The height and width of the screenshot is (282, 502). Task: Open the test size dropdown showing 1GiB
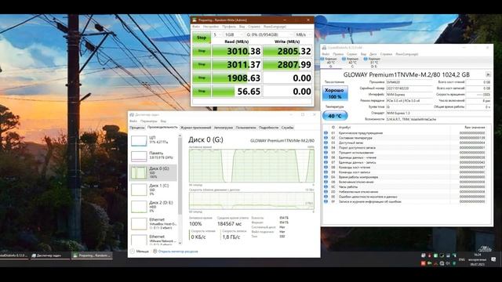233,34
